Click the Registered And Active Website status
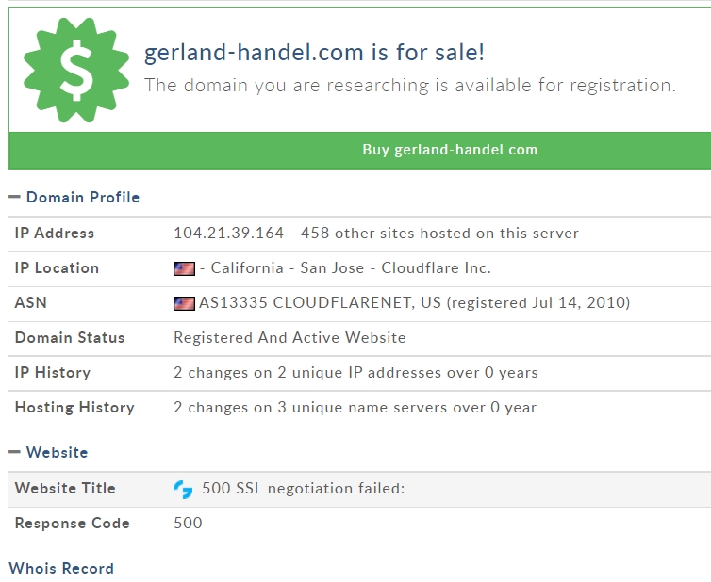 pyautogui.click(x=289, y=338)
